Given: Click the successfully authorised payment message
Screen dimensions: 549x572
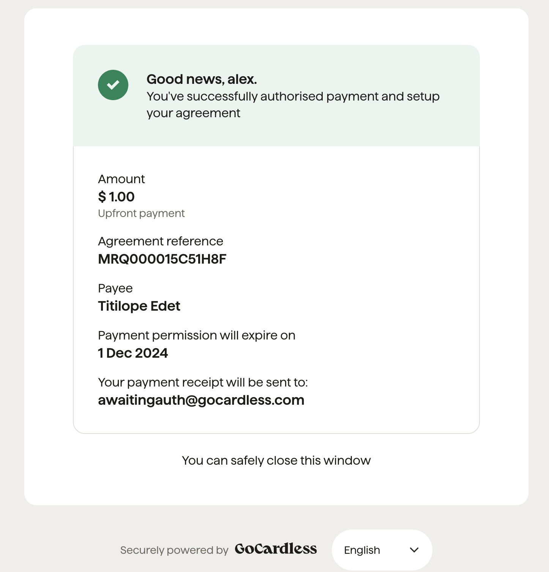Looking at the screenshot, I should (x=293, y=105).
